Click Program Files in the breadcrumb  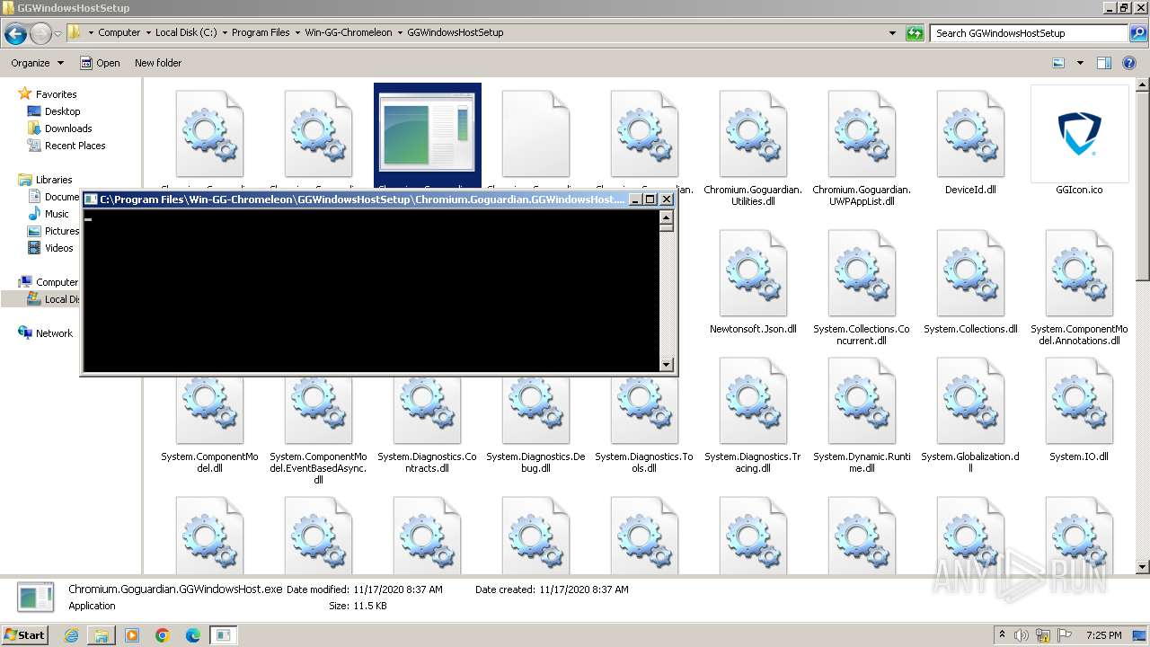pyautogui.click(x=261, y=32)
